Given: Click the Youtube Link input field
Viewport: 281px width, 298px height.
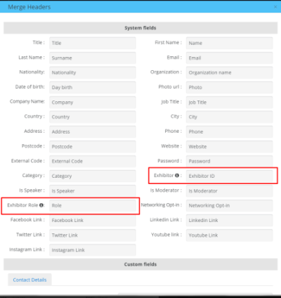Looking at the screenshot, I should click(x=230, y=235).
